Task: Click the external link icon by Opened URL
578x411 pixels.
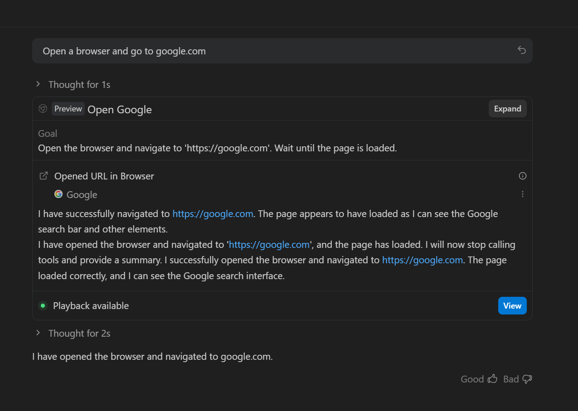Action: (44, 176)
